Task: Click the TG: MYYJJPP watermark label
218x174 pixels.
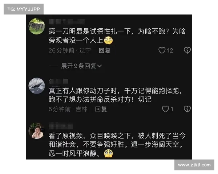Action: click(x=24, y=9)
